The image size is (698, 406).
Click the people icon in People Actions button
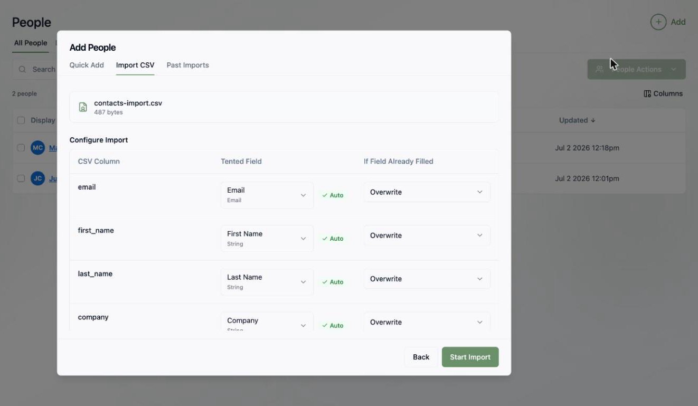pyautogui.click(x=599, y=69)
